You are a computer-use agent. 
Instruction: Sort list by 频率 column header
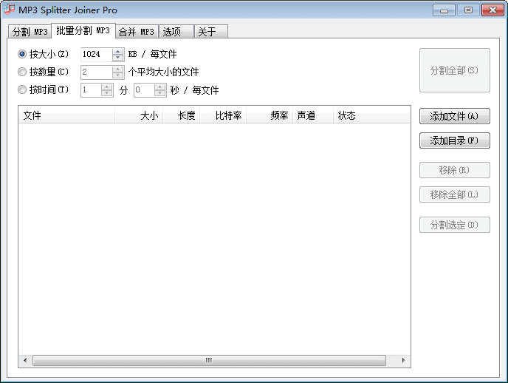[x=270, y=115]
